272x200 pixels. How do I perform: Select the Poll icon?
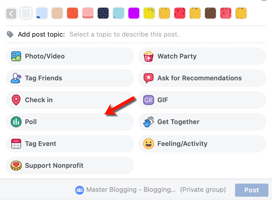(x=16, y=122)
